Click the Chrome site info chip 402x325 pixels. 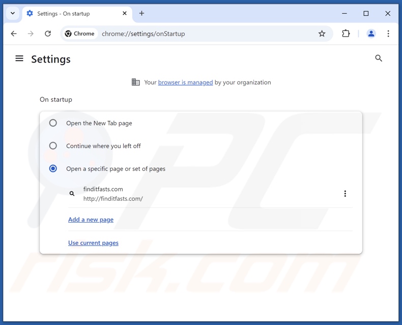click(80, 34)
